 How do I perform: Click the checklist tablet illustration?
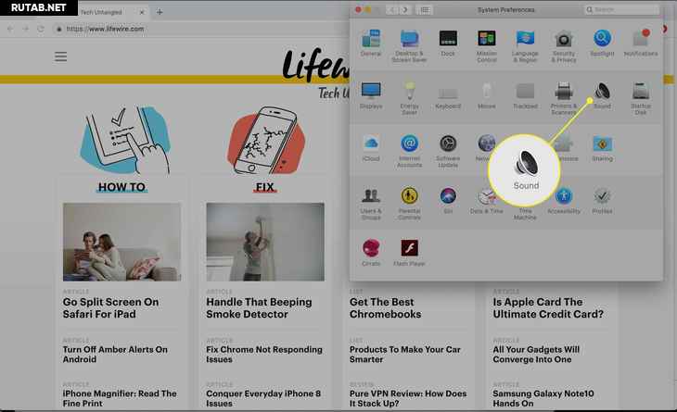[125, 140]
